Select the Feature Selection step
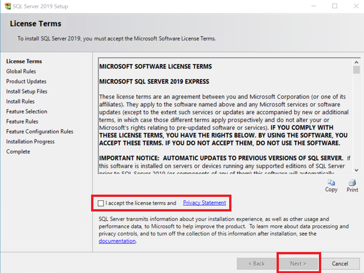The width and height of the screenshot is (364, 273). pyautogui.click(x=27, y=112)
